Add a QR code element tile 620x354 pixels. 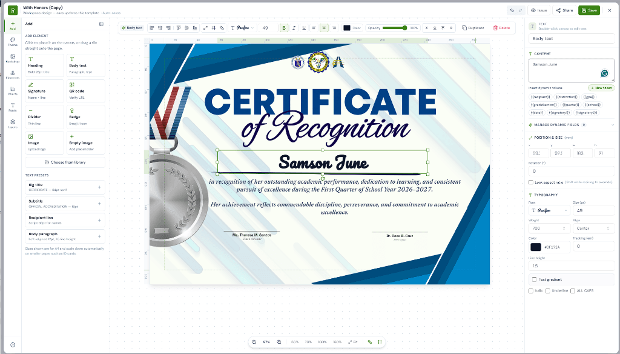(x=86, y=91)
